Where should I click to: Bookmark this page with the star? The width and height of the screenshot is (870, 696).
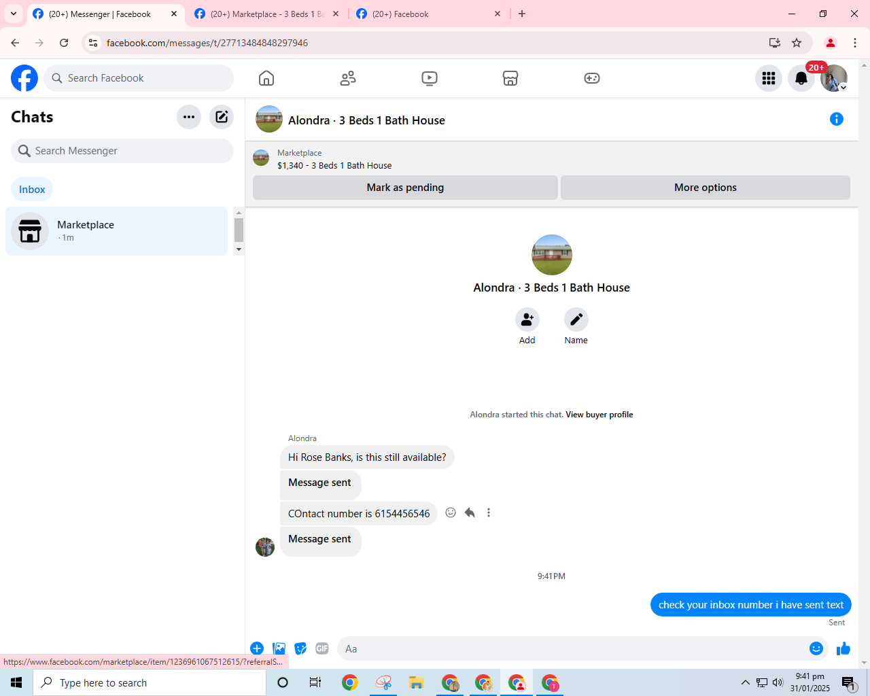pos(797,43)
